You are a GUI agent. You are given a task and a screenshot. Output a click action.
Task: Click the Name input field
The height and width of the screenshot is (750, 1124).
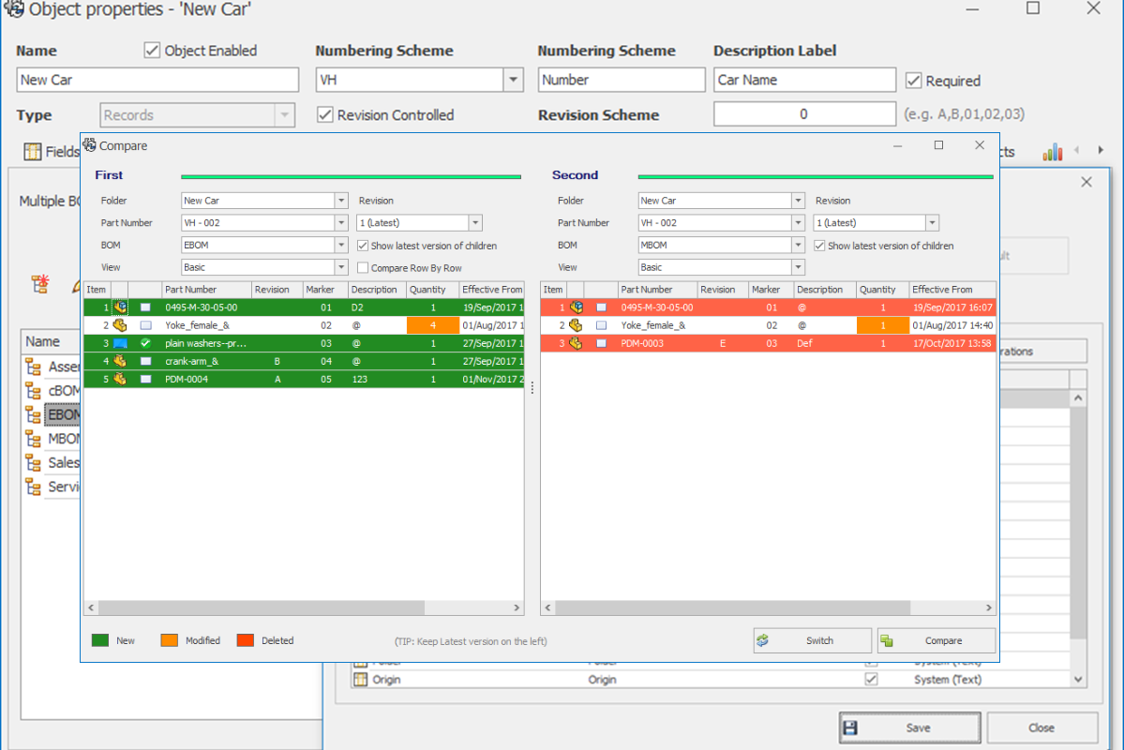157,80
